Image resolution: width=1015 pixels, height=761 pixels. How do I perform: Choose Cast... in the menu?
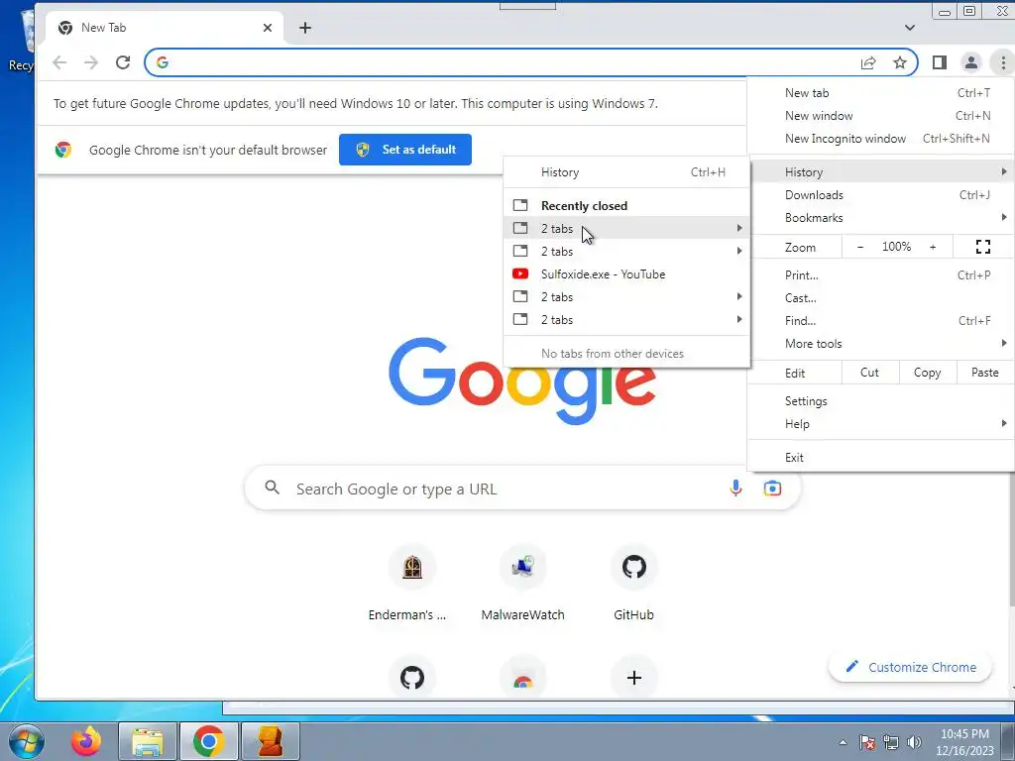coord(880,298)
